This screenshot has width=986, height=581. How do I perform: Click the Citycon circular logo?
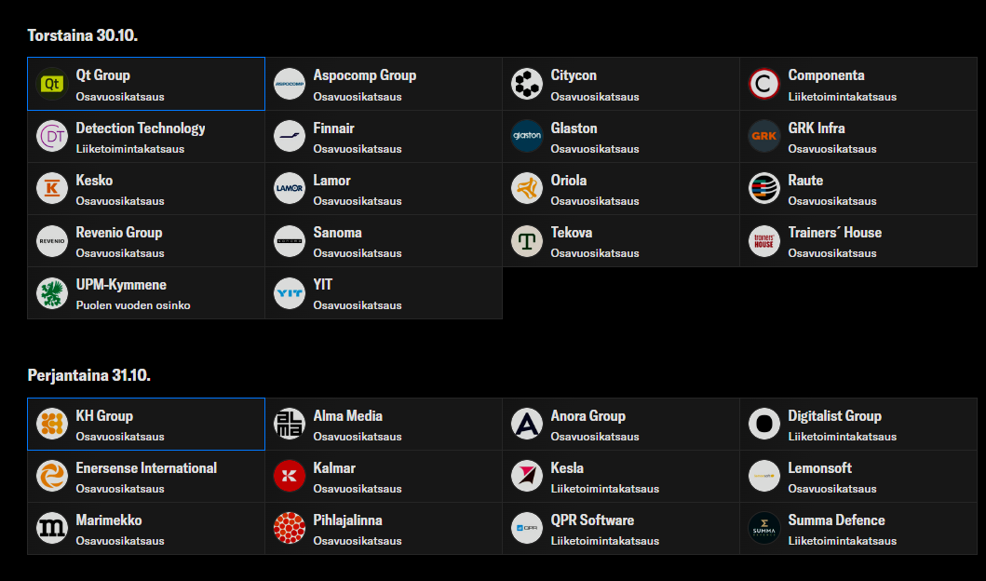tap(527, 84)
